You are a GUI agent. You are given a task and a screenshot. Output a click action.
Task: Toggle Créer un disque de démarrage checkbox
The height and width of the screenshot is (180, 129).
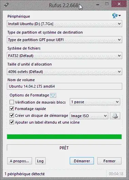pos(12,115)
